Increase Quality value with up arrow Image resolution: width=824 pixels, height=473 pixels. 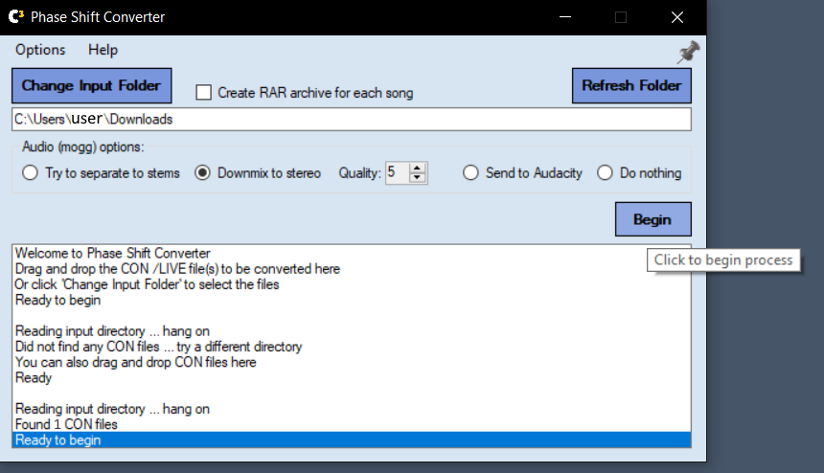click(417, 169)
